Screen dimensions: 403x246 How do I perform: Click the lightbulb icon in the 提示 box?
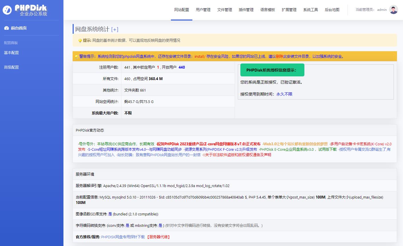80,41
